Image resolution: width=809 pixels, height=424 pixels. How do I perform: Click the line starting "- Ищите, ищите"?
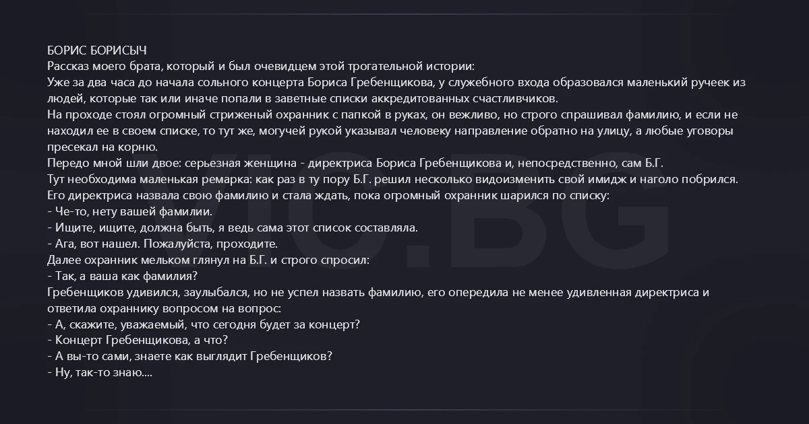pyautogui.click(x=233, y=228)
